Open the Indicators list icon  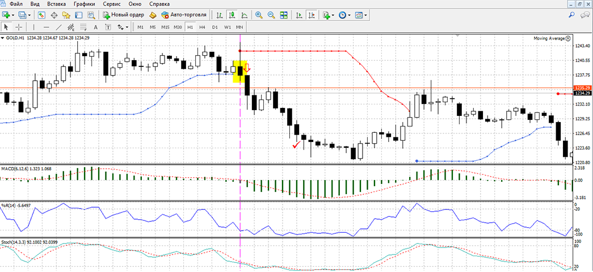click(326, 15)
